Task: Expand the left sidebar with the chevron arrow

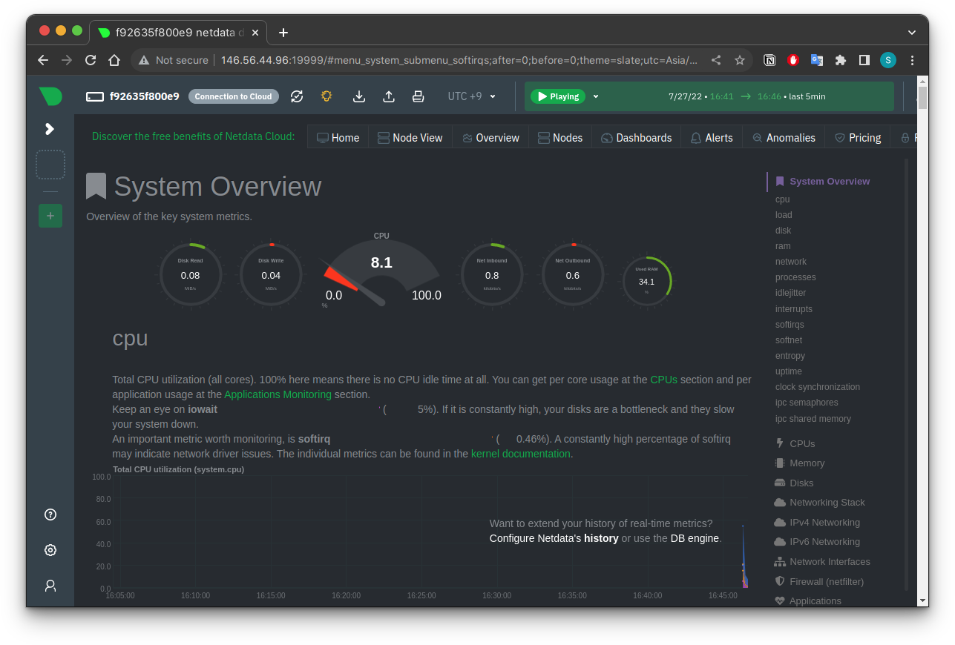Action: point(50,129)
